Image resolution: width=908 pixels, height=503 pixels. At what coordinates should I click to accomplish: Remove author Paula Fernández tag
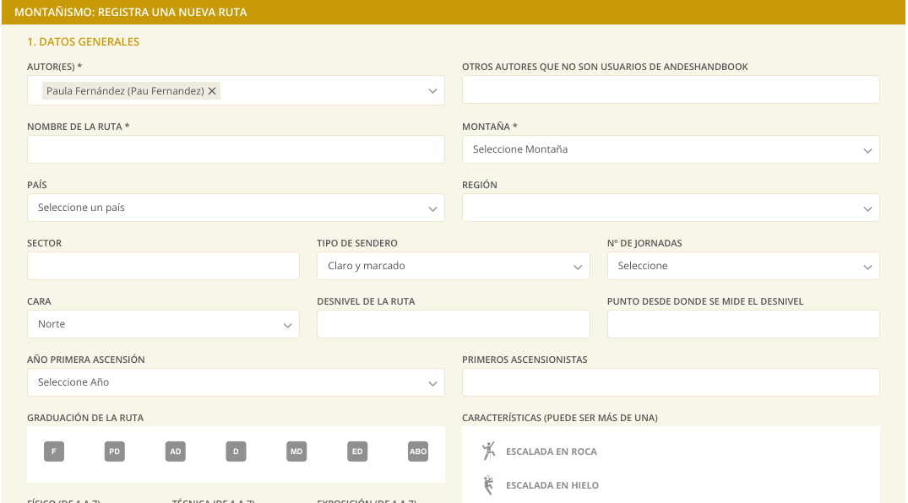(212, 91)
